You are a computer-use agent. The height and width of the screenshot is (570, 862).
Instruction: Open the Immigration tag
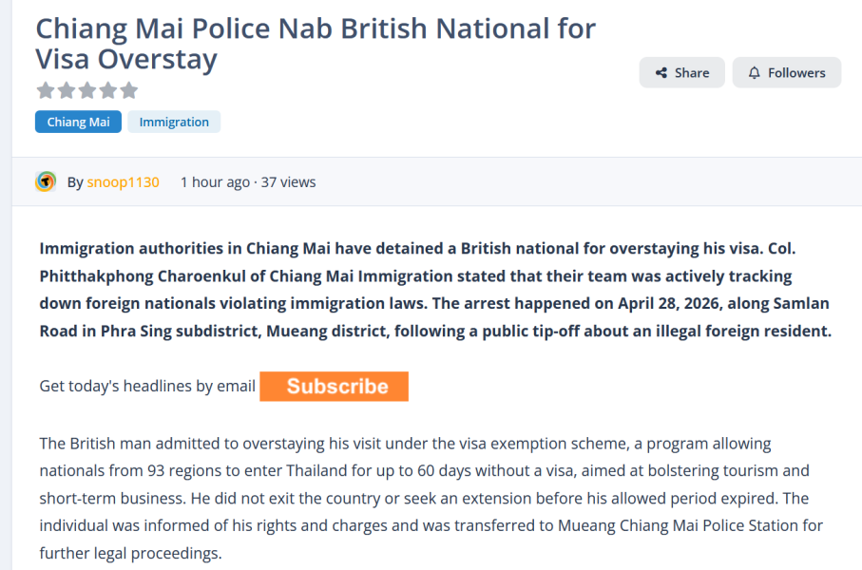(174, 122)
